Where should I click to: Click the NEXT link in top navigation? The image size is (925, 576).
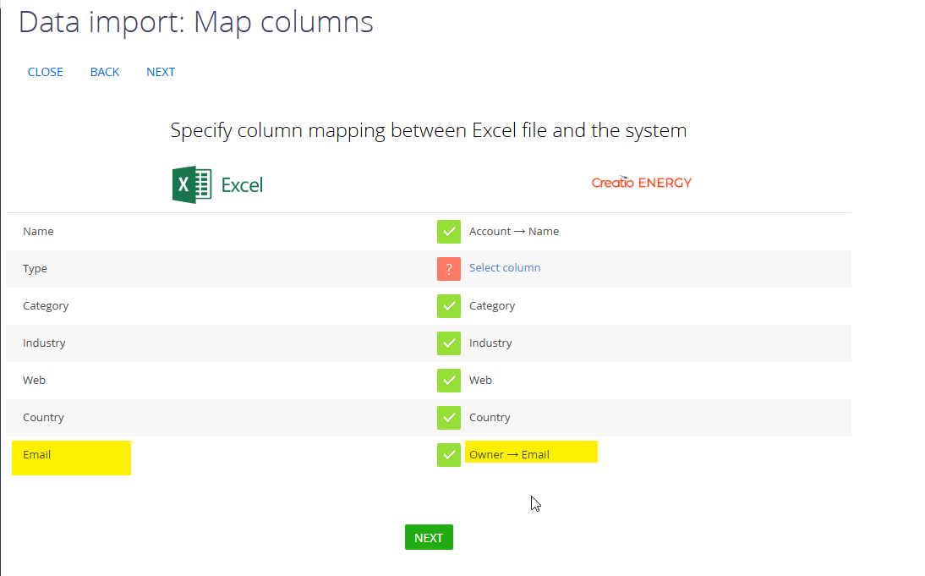click(x=161, y=72)
